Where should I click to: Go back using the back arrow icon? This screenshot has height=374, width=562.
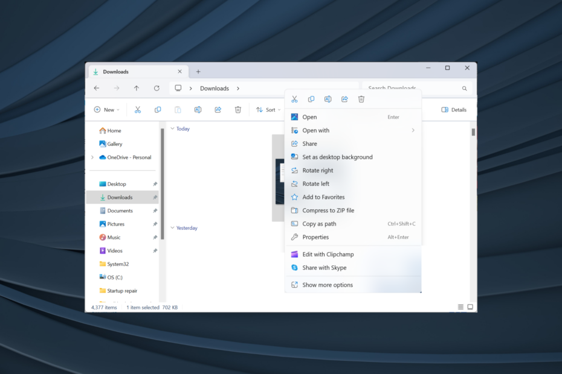click(97, 88)
